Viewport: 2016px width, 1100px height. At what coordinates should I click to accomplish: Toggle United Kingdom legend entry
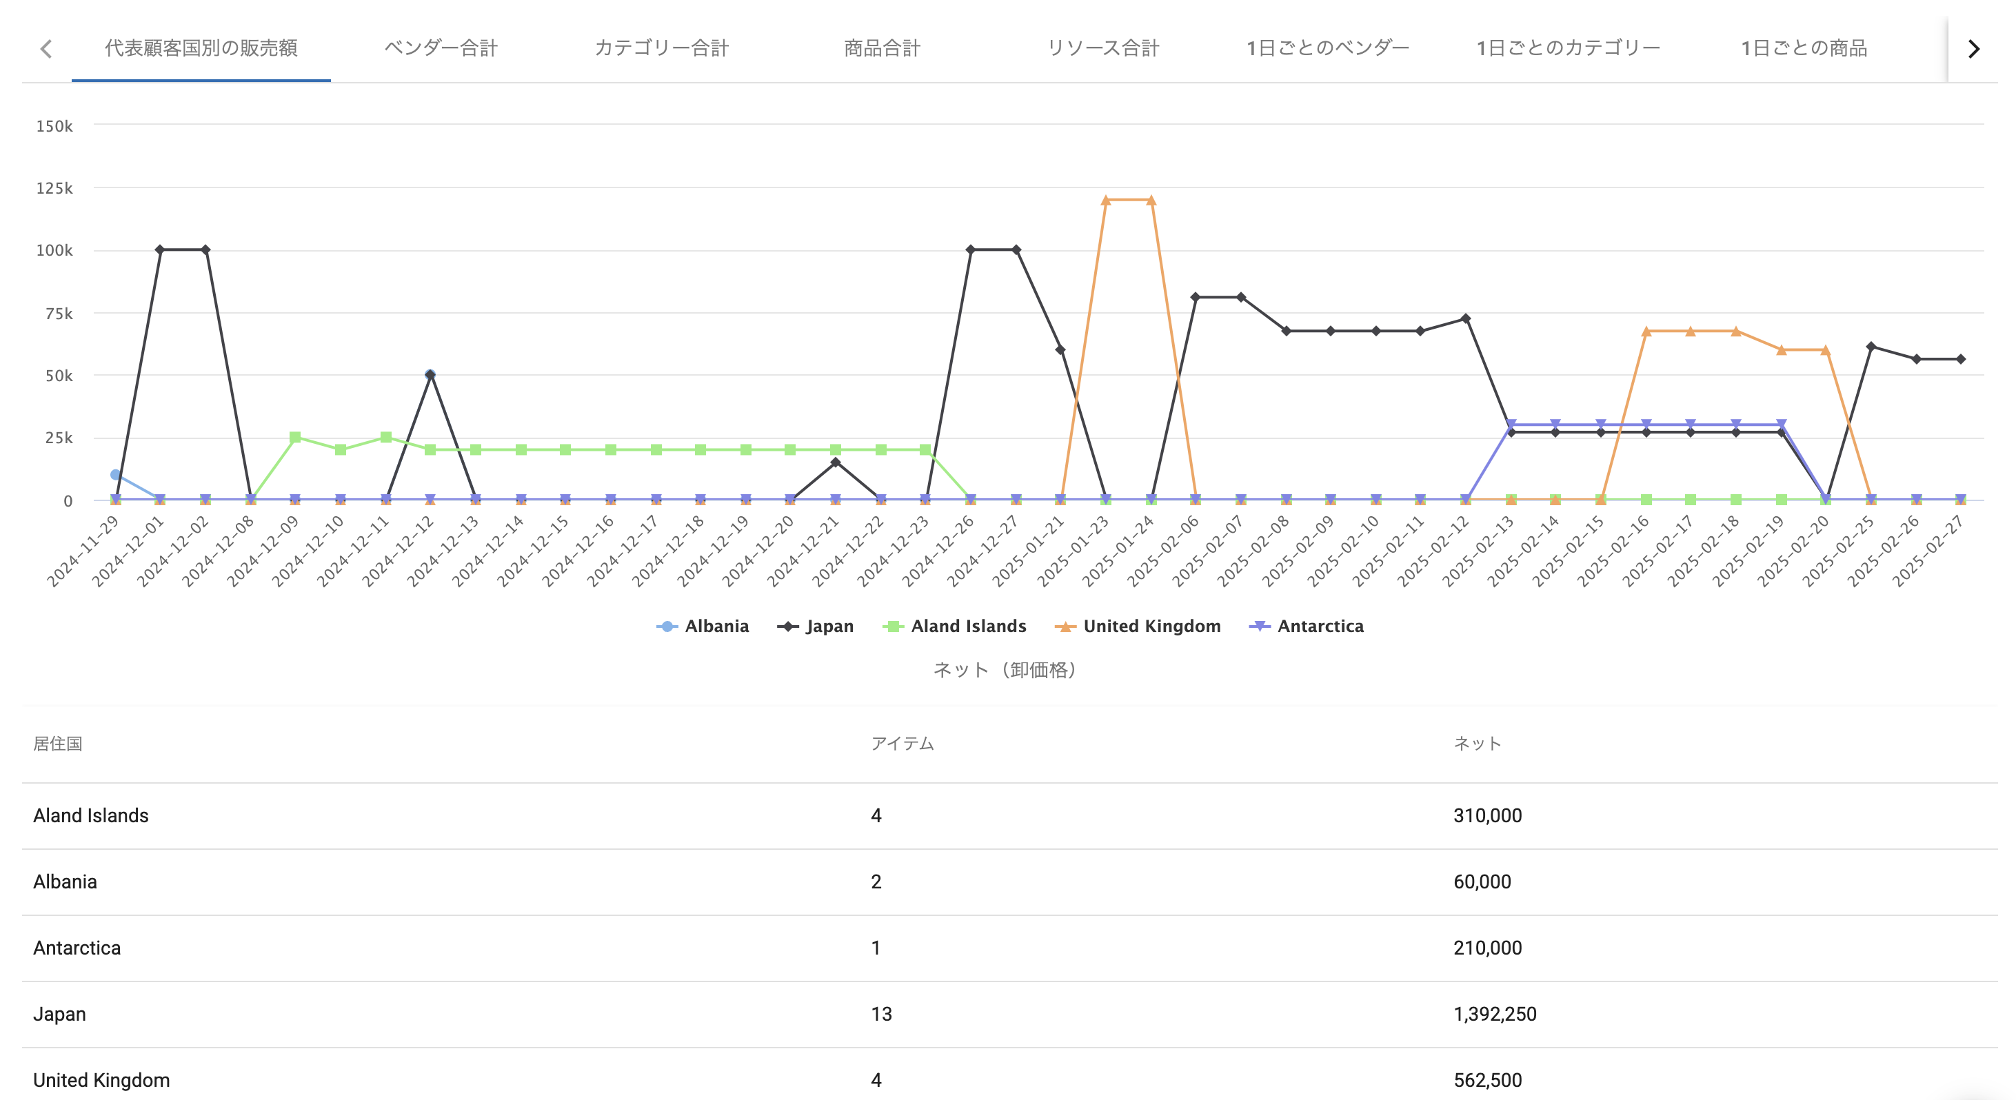pyautogui.click(x=1151, y=626)
